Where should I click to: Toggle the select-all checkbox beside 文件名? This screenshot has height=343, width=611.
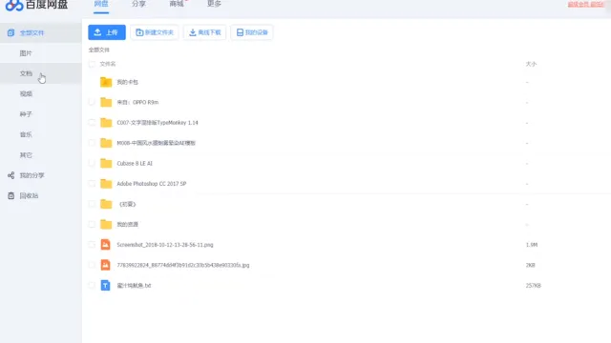(92, 64)
